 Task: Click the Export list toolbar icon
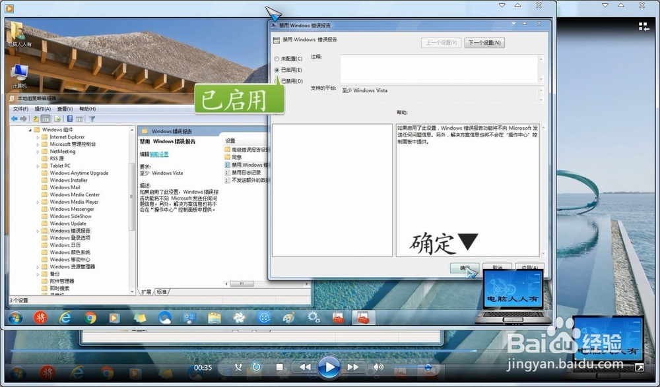click(57, 119)
